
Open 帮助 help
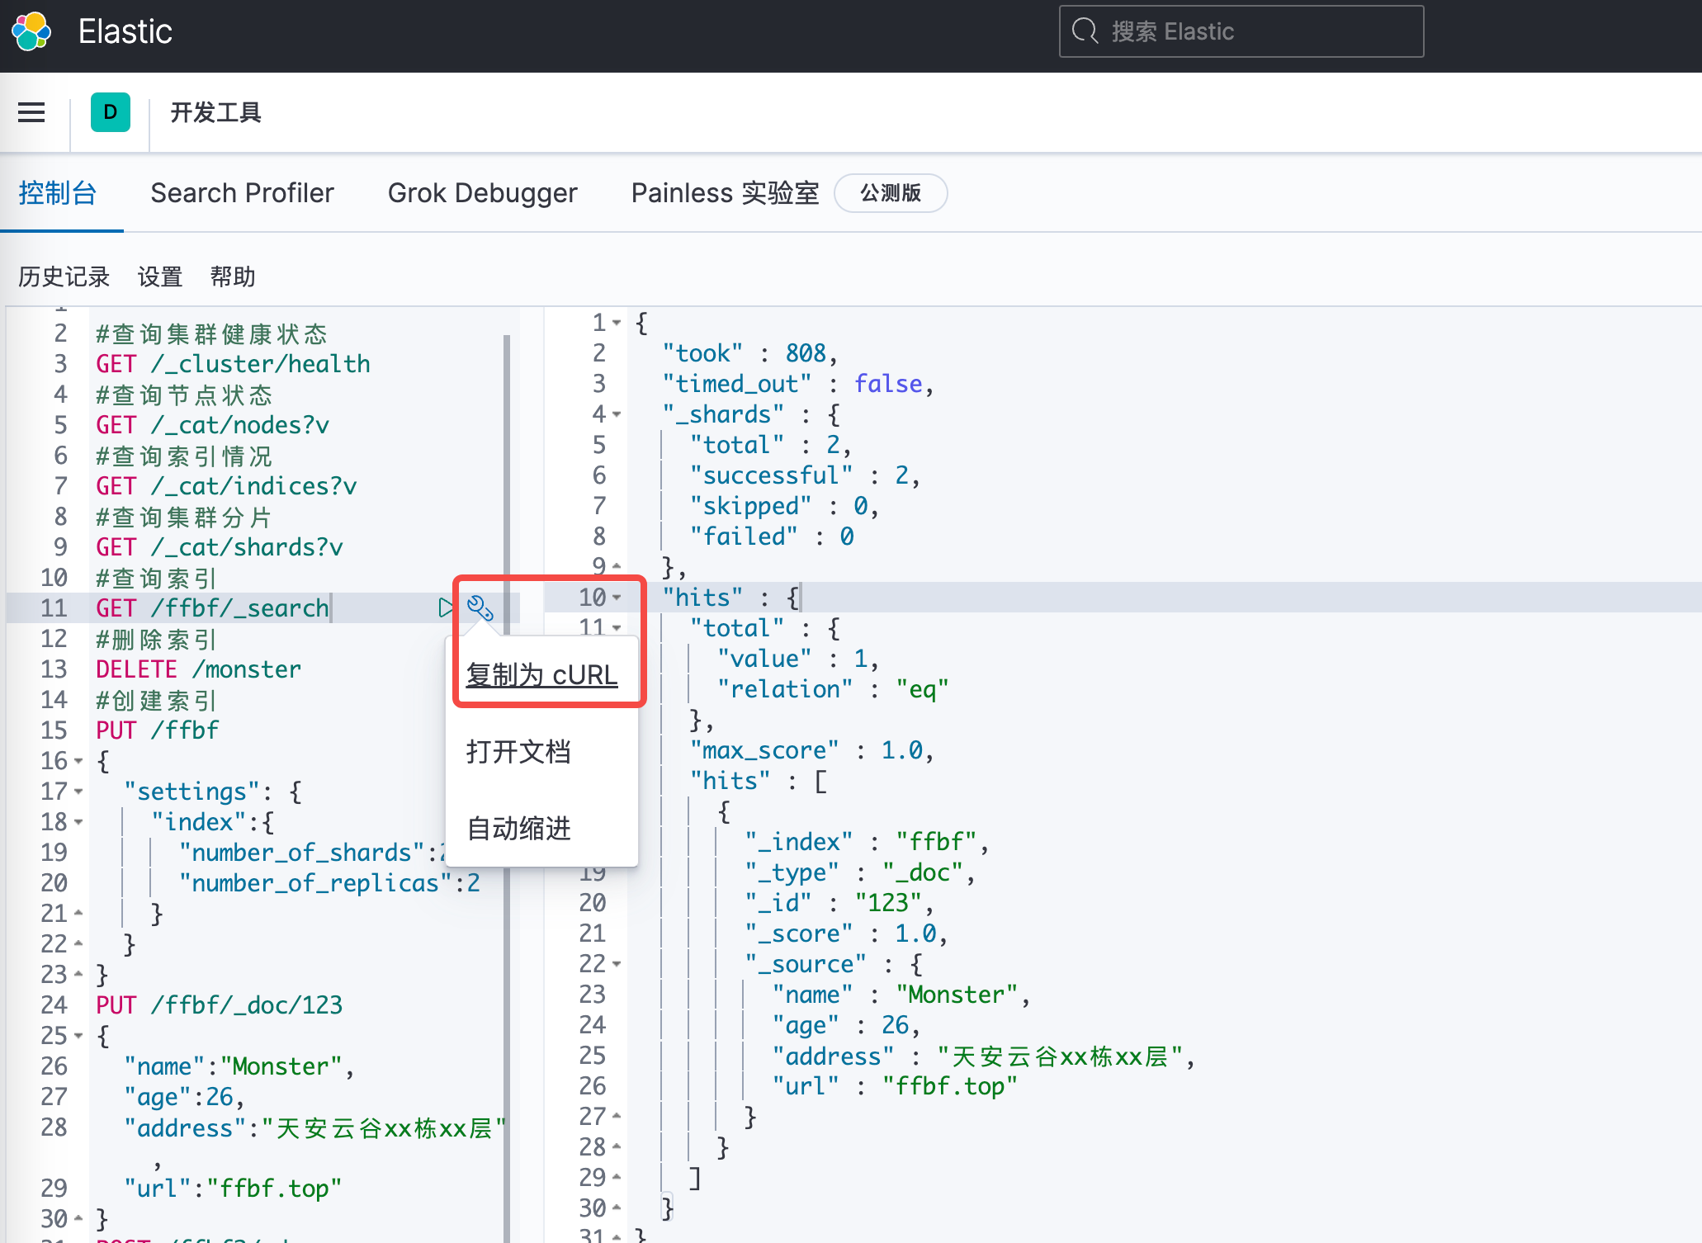pos(233,276)
